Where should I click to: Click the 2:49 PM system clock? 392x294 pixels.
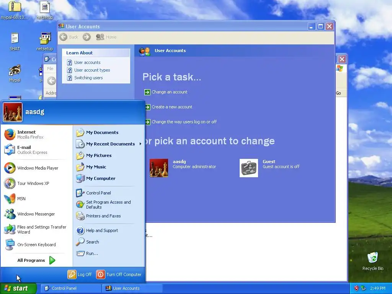(x=378, y=288)
